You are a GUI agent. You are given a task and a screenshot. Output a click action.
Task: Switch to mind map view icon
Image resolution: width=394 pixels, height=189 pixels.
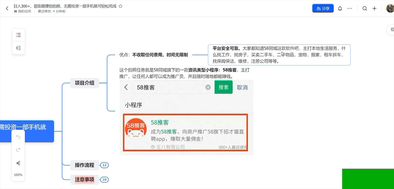18,48
